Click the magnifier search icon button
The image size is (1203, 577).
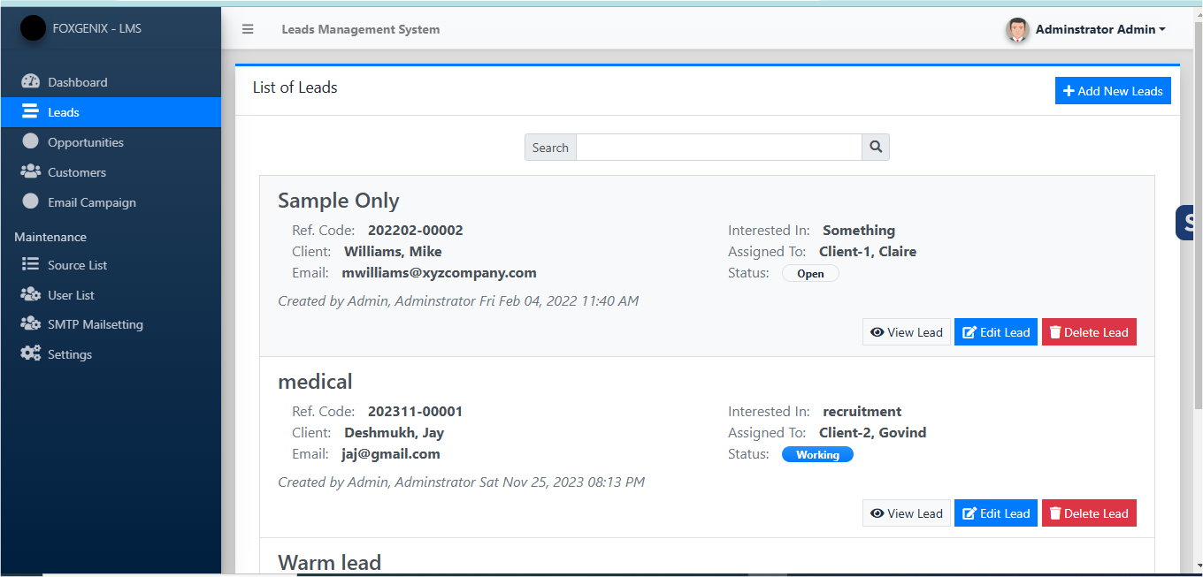tap(876, 148)
